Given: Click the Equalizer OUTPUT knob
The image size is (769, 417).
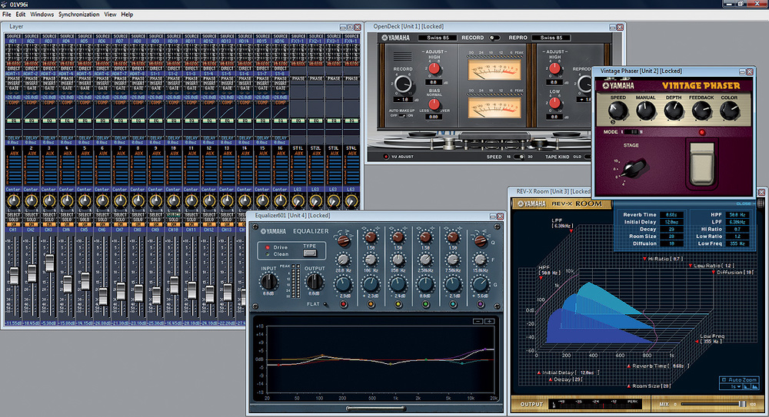Looking at the screenshot, I should 314,282.
